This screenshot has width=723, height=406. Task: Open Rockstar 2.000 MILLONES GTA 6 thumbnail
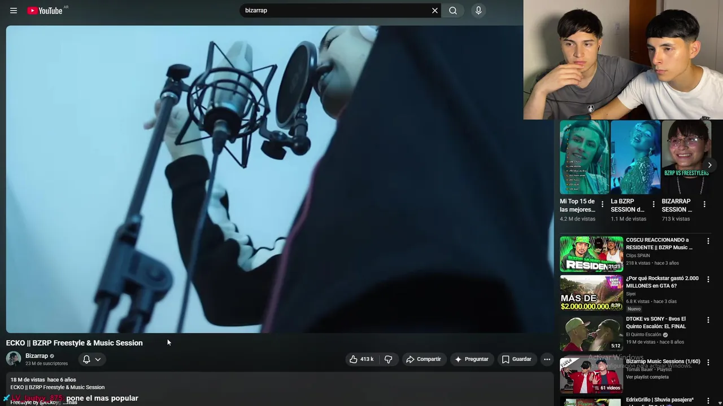tap(591, 293)
